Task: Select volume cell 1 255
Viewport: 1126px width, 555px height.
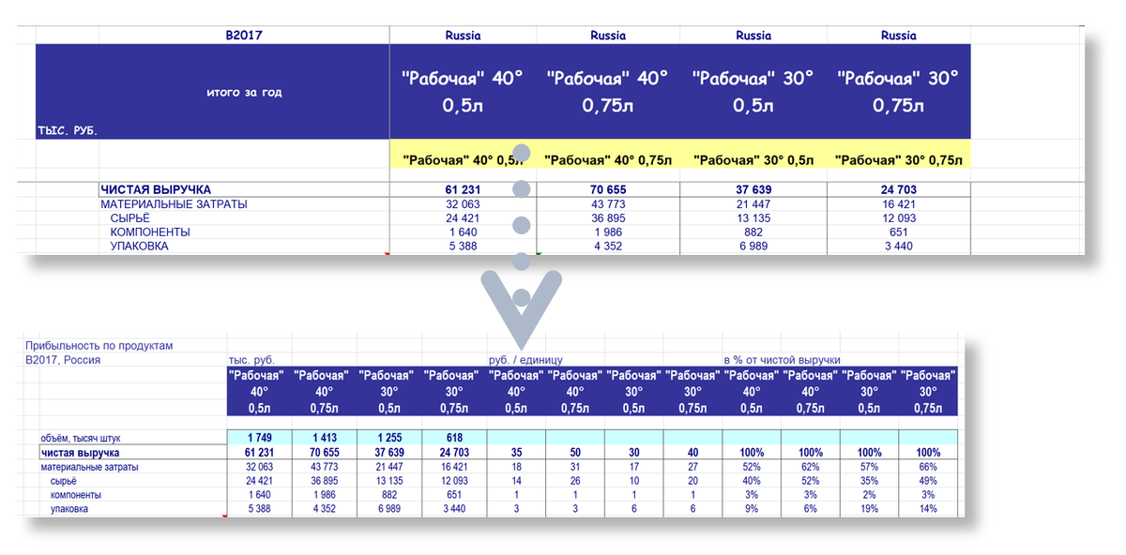Action: (389, 438)
